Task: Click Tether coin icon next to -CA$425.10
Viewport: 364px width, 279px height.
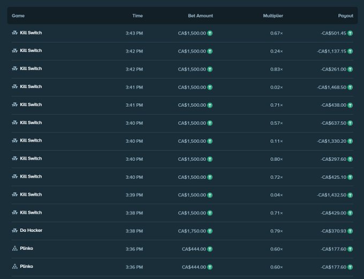Action: click(350, 177)
